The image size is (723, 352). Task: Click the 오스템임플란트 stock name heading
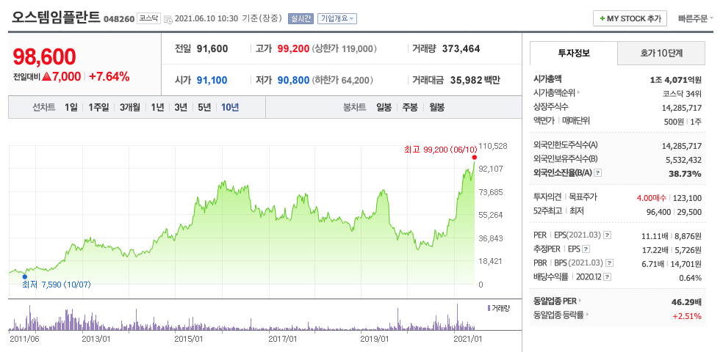click(x=55, y=18)
